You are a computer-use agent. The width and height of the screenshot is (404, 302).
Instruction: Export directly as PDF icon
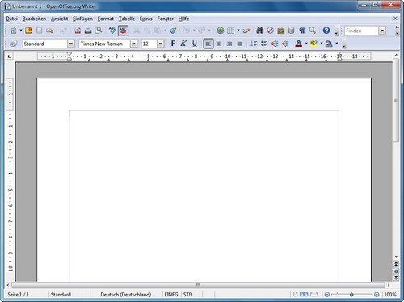tap(78, 31)
